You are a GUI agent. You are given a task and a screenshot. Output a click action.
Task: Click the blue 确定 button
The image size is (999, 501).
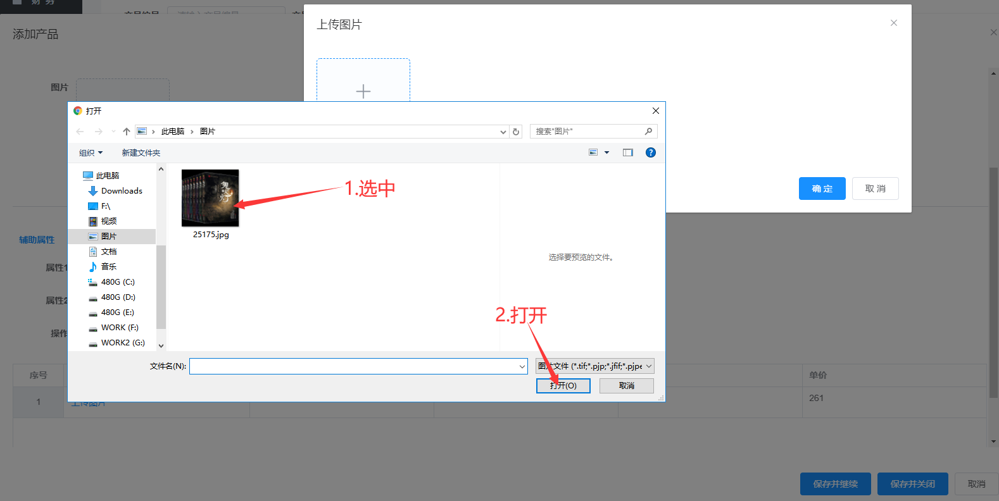coord(822,189)
